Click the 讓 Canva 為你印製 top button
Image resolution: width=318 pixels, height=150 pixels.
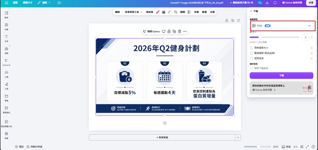pos(293,3)
